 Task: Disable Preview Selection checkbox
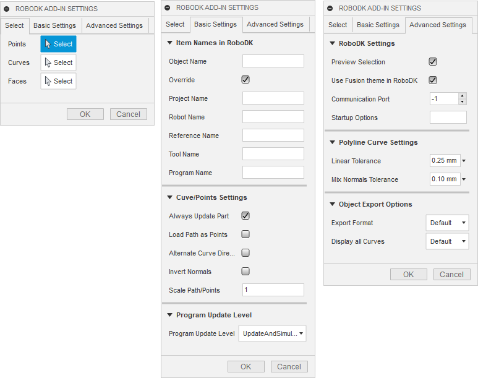click(433, 62)
